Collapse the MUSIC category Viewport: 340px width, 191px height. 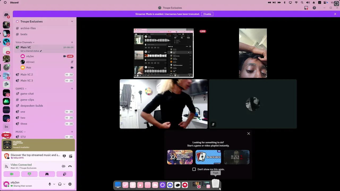click(20, 132)
